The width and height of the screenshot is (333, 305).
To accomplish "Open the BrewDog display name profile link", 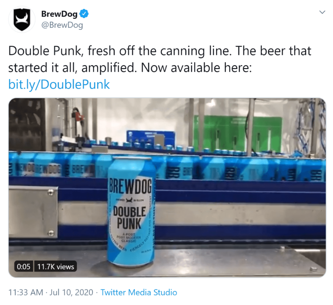I will point(59,14).
